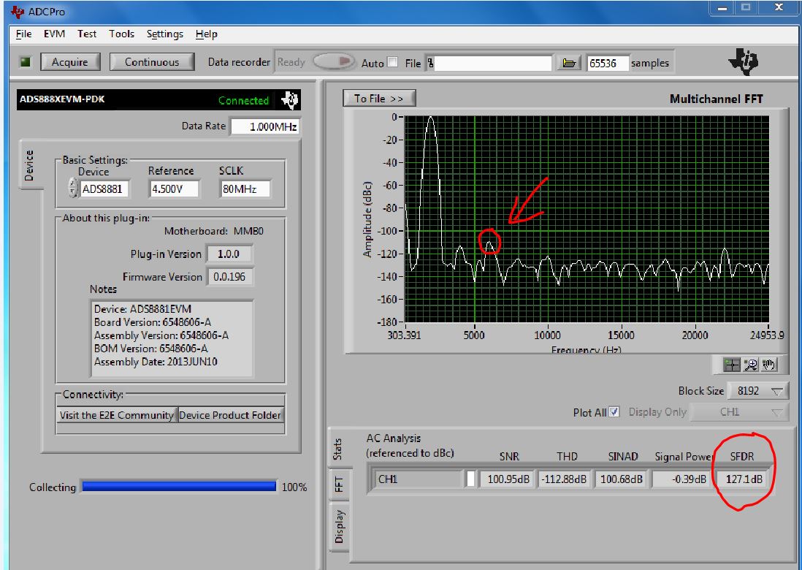This screenshot has height=570, width=802.
Task: Click the SCLK field 80MHz
Action: pos(245,189)
